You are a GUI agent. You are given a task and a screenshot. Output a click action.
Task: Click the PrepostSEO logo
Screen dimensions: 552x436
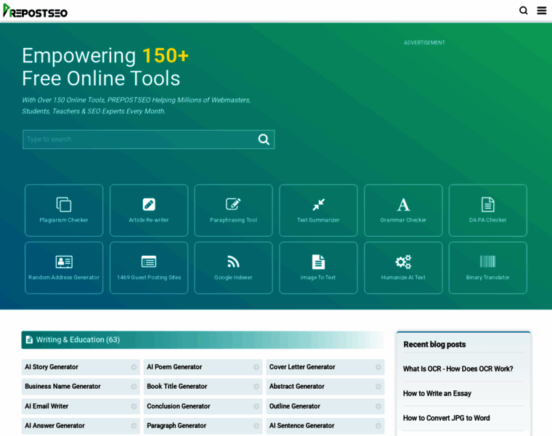click(35, 11)
